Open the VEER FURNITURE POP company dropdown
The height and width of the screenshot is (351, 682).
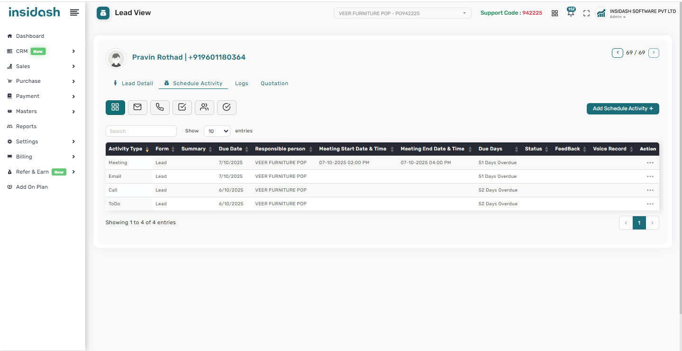coord(402,13)
